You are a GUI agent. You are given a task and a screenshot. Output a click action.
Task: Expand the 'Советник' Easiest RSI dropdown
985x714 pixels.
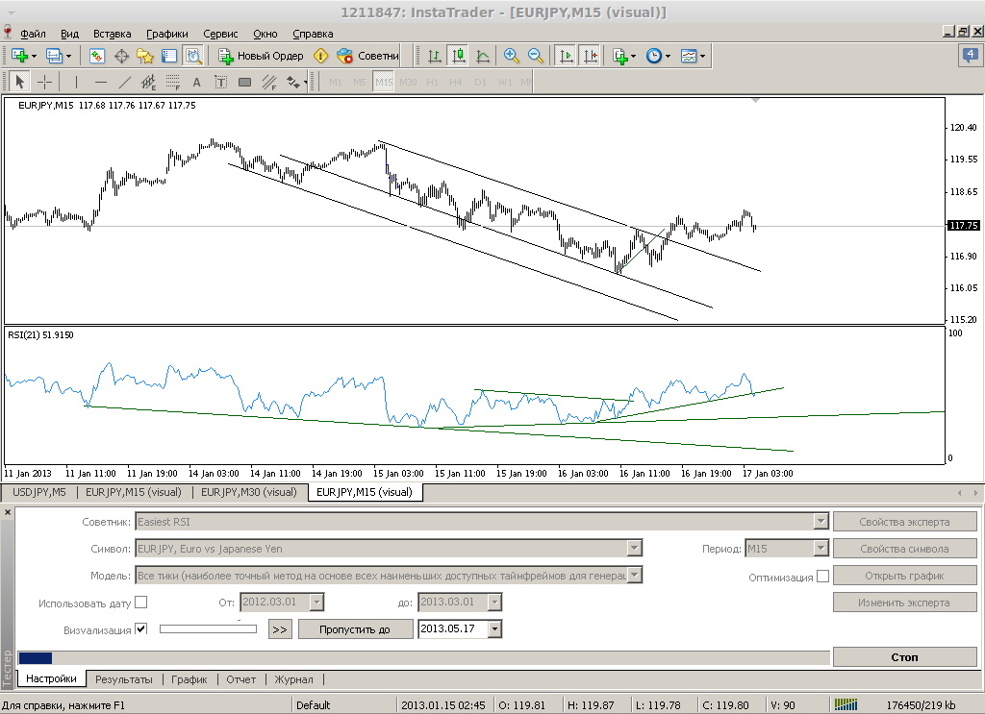tap(821, 522)
